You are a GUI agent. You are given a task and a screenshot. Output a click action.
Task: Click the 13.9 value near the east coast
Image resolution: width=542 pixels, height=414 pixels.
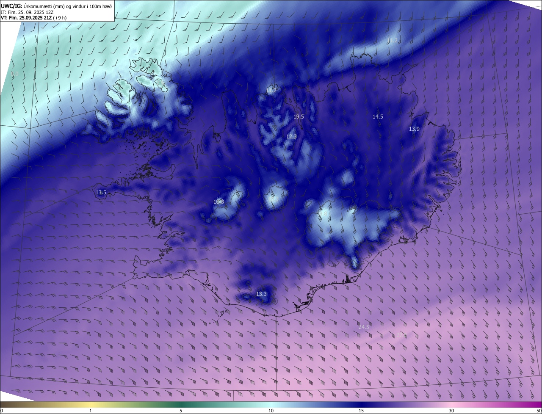(x=414, y=129)
